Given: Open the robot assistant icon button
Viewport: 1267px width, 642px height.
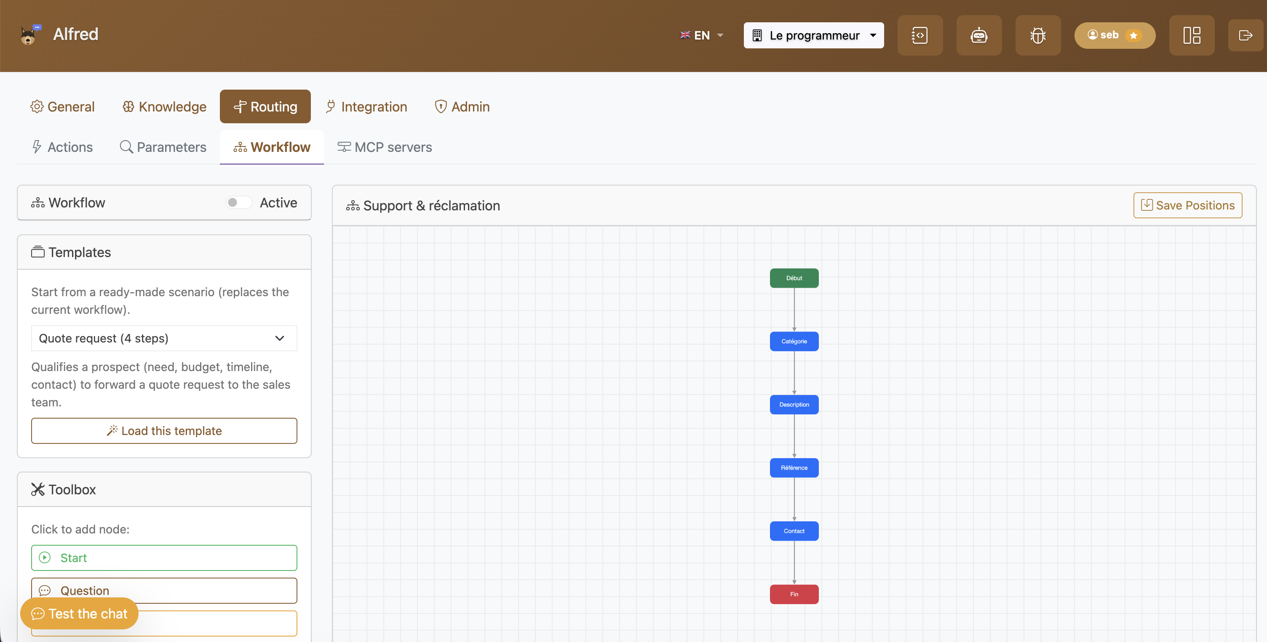Looking at the screenshot, I should pos(979,35).
